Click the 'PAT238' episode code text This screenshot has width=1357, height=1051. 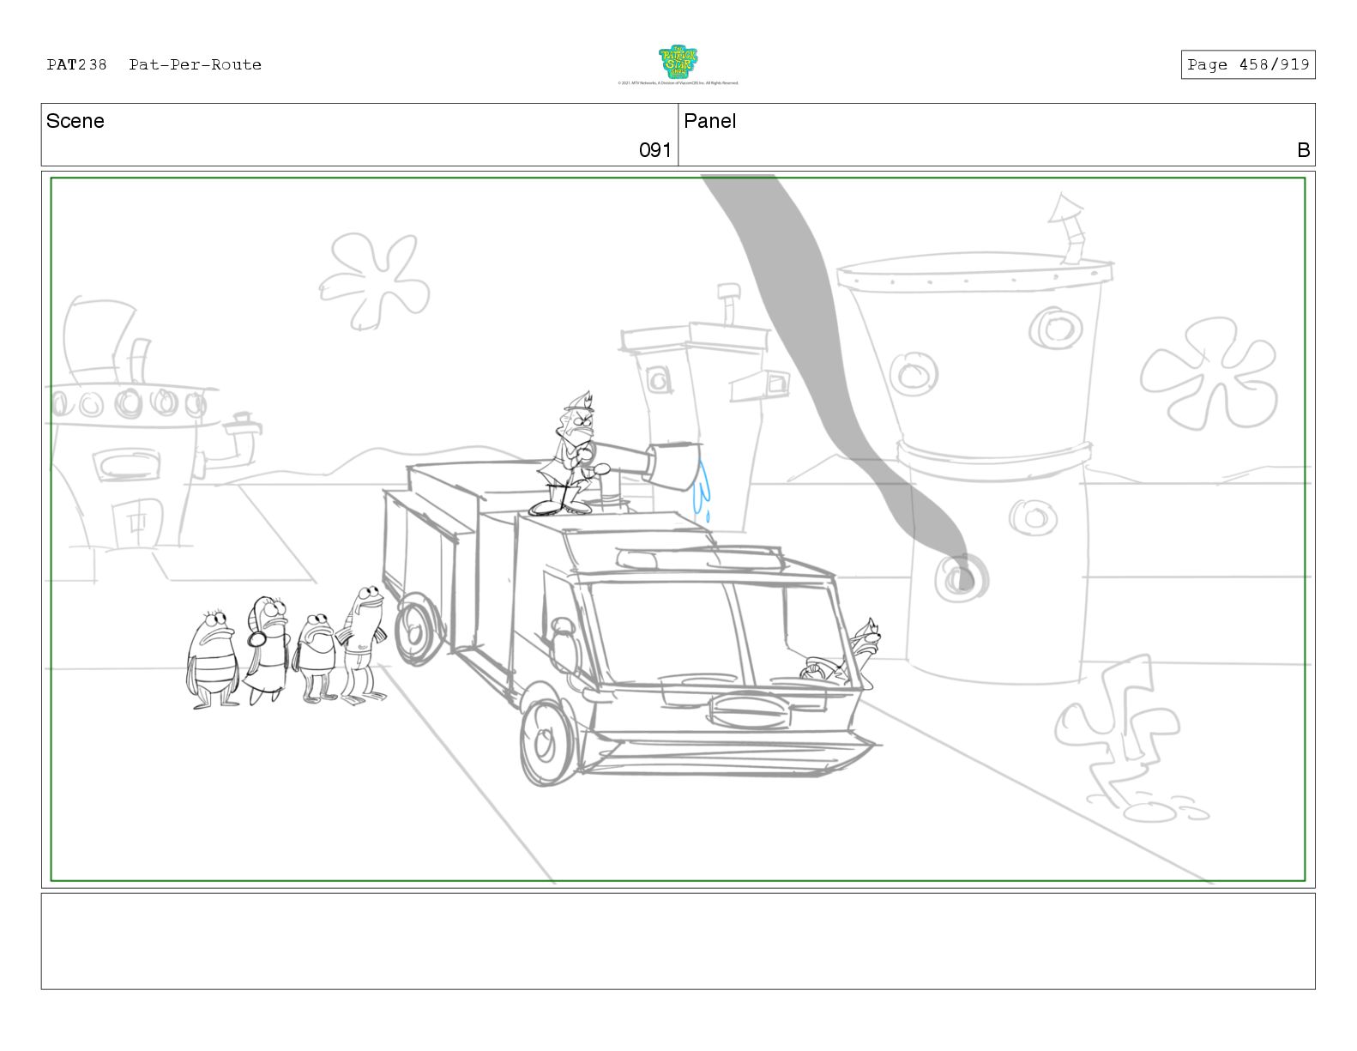tap(77, 64)
